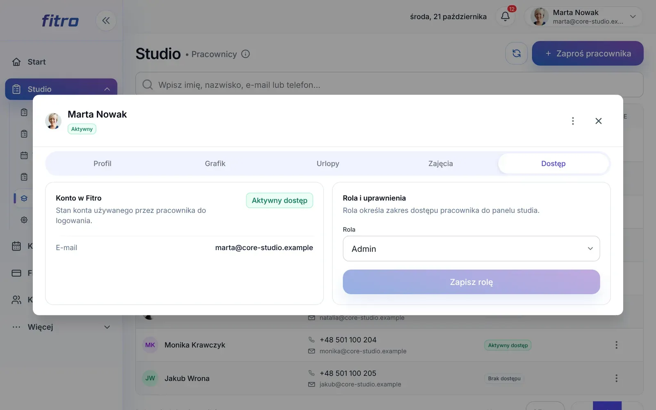
Task: Click the Start home icon in sidebar
Action: pyautogui.click(x=16, y=62)
